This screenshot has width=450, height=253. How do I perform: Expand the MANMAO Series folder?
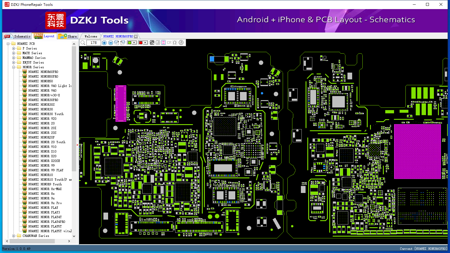click(13, 58)
